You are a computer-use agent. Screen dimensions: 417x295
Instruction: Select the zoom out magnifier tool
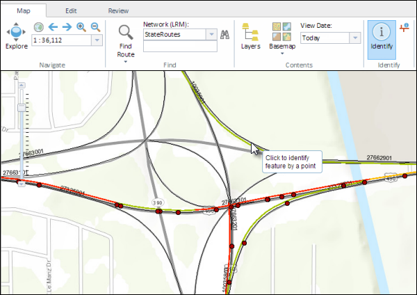click(95, 27)
